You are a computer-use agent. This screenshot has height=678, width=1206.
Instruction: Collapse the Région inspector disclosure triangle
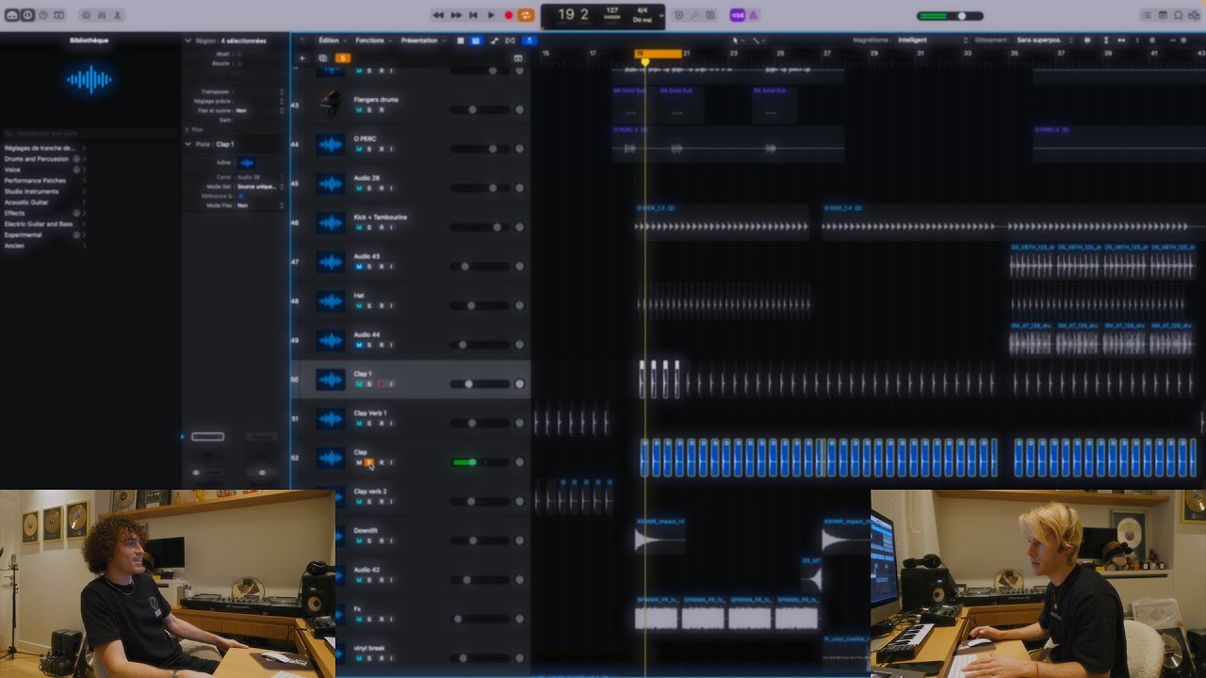[187, 40]
